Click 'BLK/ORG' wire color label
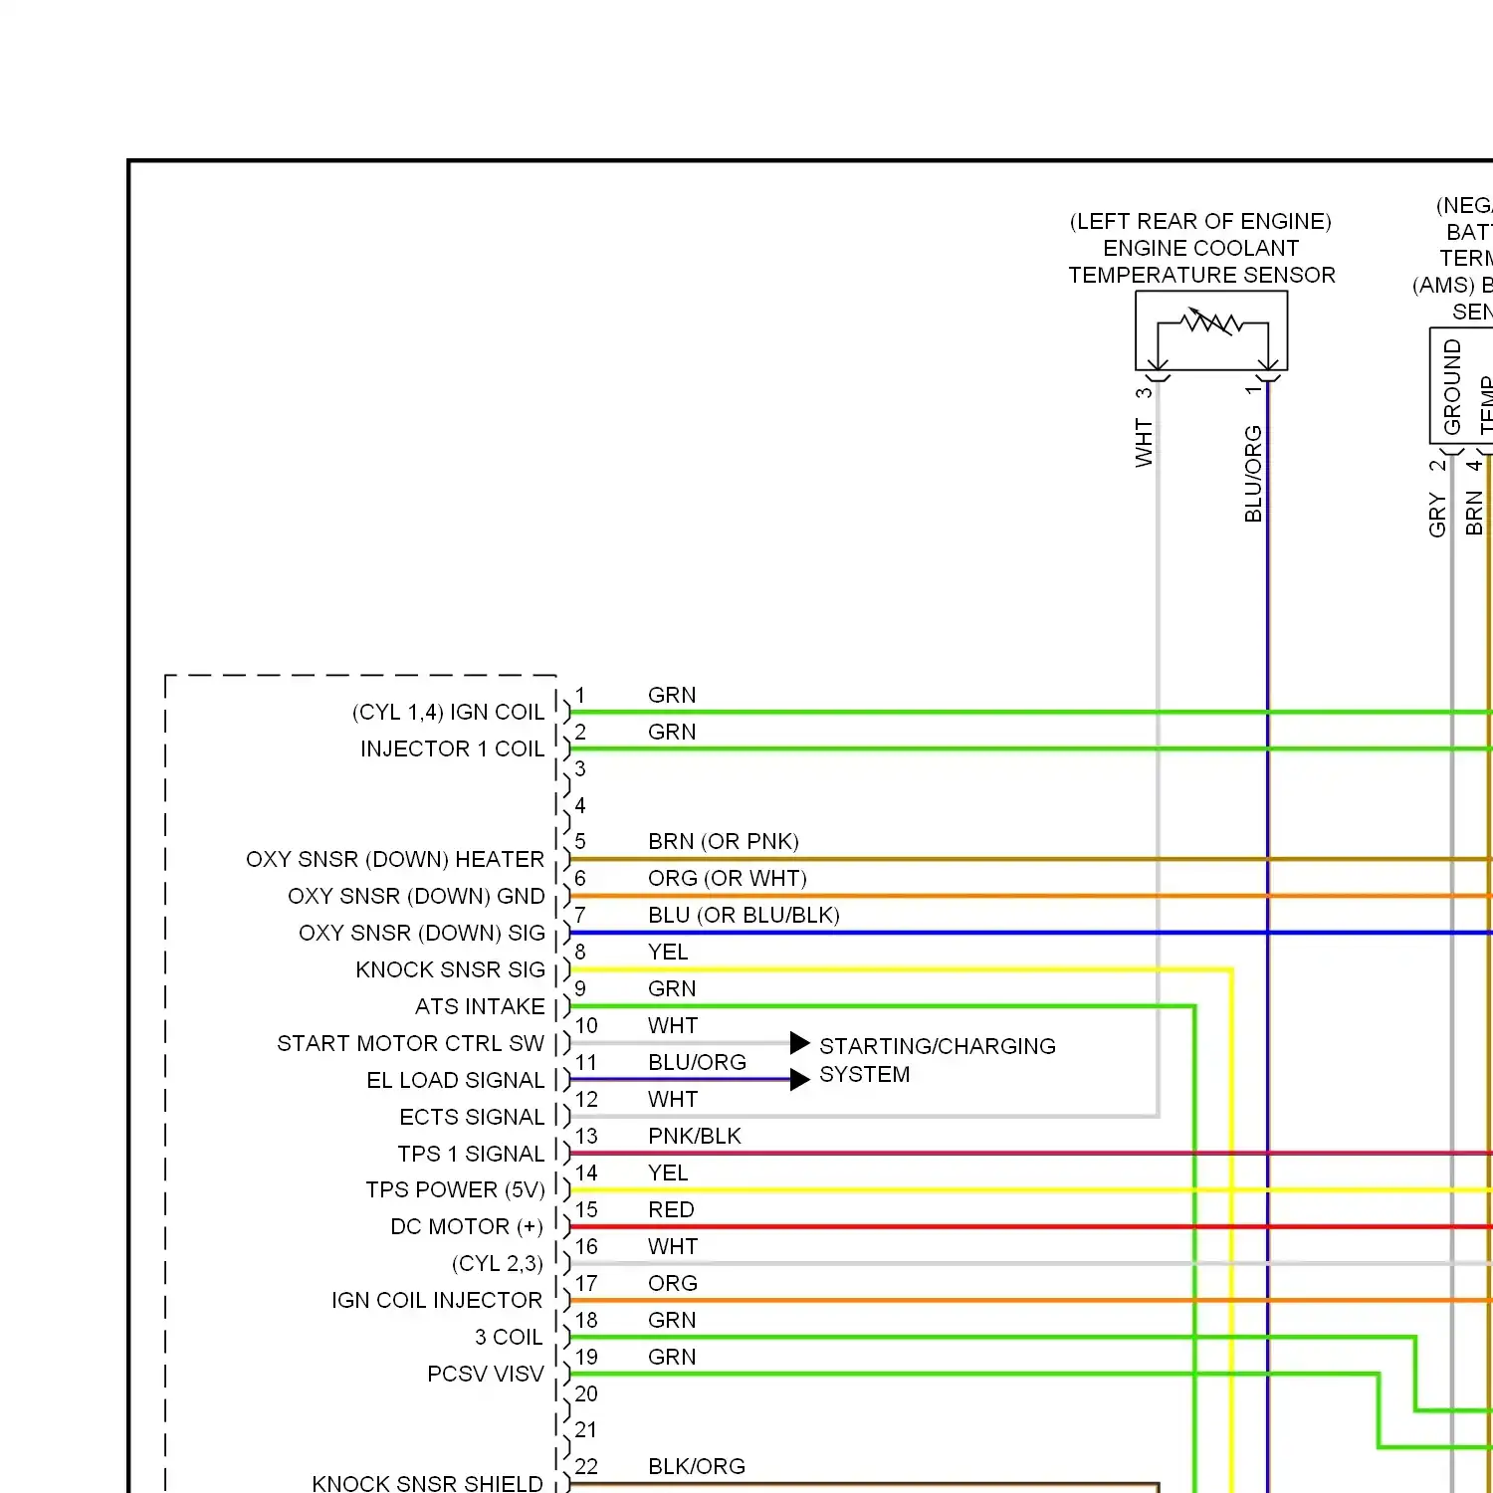This screenshot has height=1493, width=1493. (x=697, y=1466)
